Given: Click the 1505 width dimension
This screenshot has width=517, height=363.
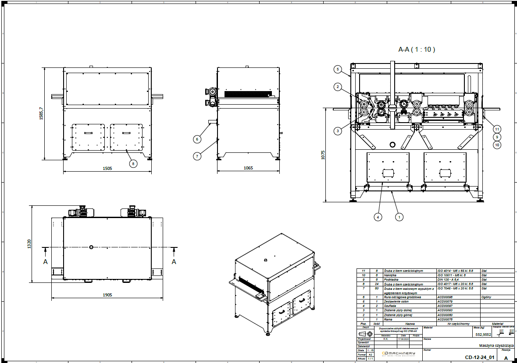Looking at the screenshot, I should tap(107, 168).
